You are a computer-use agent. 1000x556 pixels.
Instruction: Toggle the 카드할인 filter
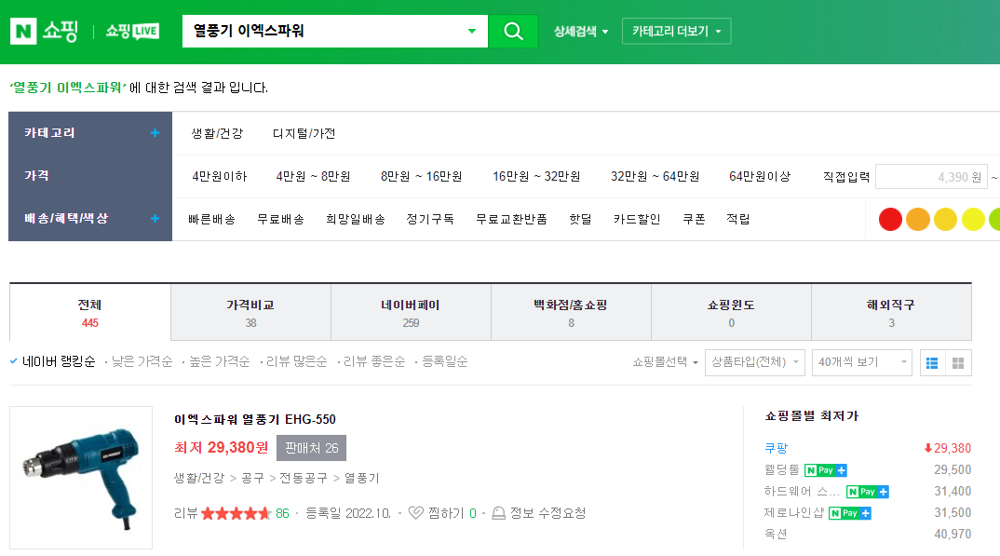pyautogui.click(x=637, y=219)
